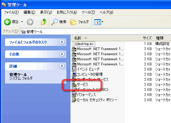Sort by the 名前 column header
Screen dimensions: 171x123
[97, 38]
